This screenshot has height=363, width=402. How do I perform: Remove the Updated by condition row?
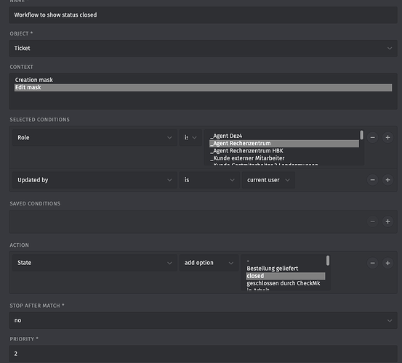coord(372,180)
